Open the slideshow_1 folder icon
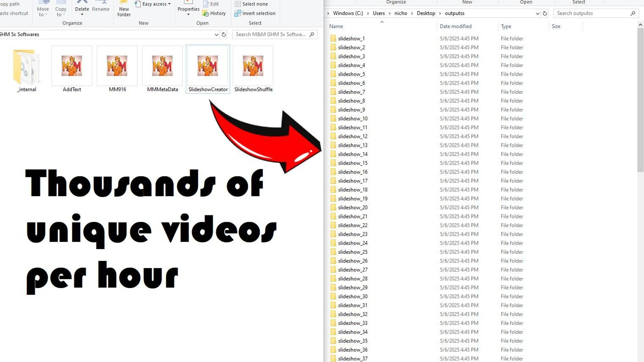The width and height of the screenshot is (644, 362). point(333,38)
